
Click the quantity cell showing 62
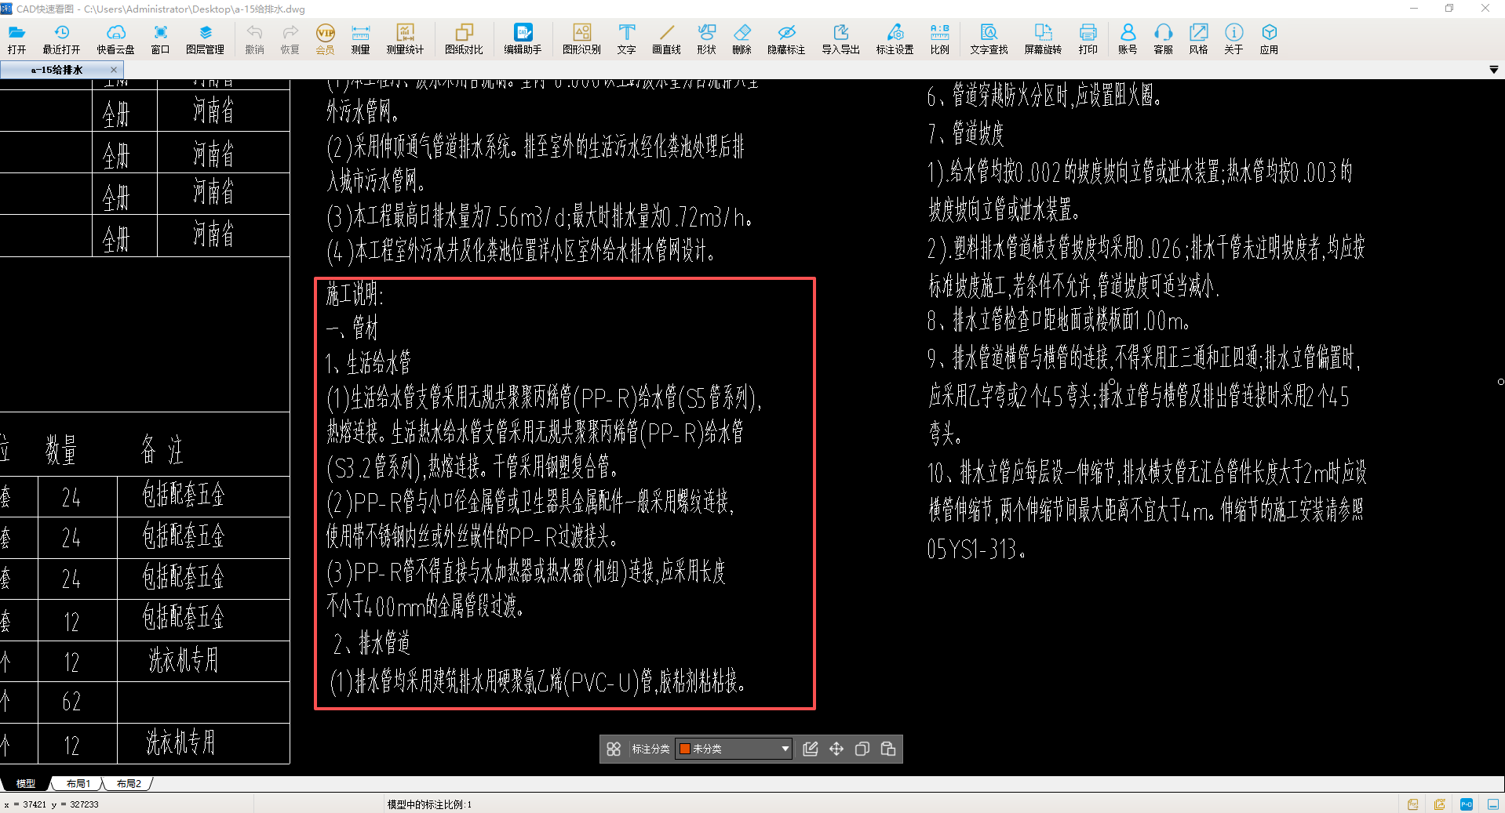71,702
